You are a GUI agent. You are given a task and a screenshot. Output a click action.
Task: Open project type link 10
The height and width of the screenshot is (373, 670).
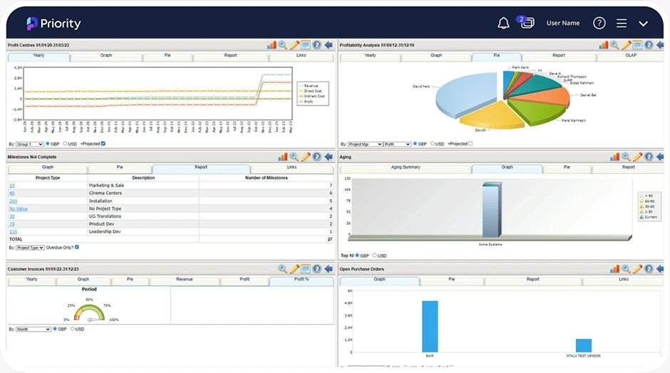click(12, 186)
